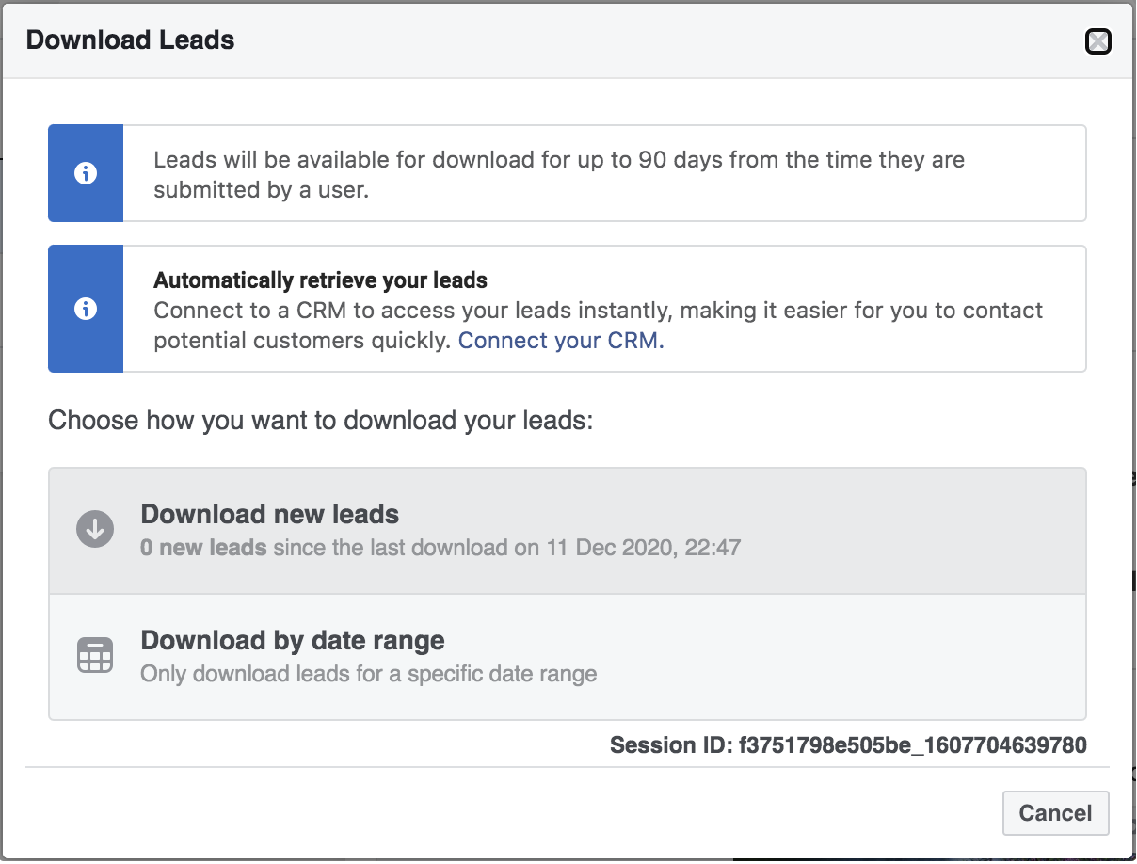This screenshot has height=864, width=1137.
Task: Click the CRM description sentence about potential customers
Action: pyautogui.click(x=599, y=312)
